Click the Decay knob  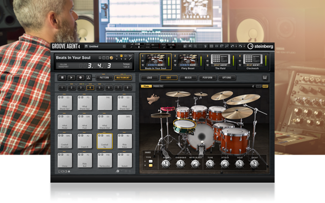[x=254, y=164]
